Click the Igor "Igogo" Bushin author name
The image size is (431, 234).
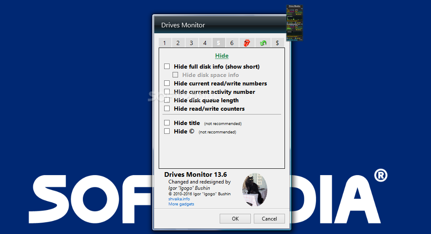pyautogui.click(x=189, y=188)
